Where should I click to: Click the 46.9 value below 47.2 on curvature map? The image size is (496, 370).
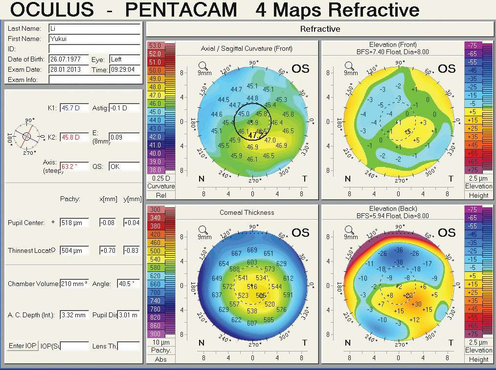click(252, 147)
